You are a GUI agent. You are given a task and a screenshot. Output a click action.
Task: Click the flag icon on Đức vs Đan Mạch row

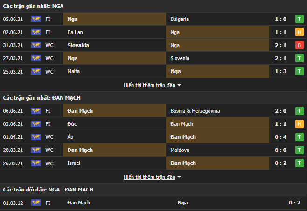tap(36, 124)
